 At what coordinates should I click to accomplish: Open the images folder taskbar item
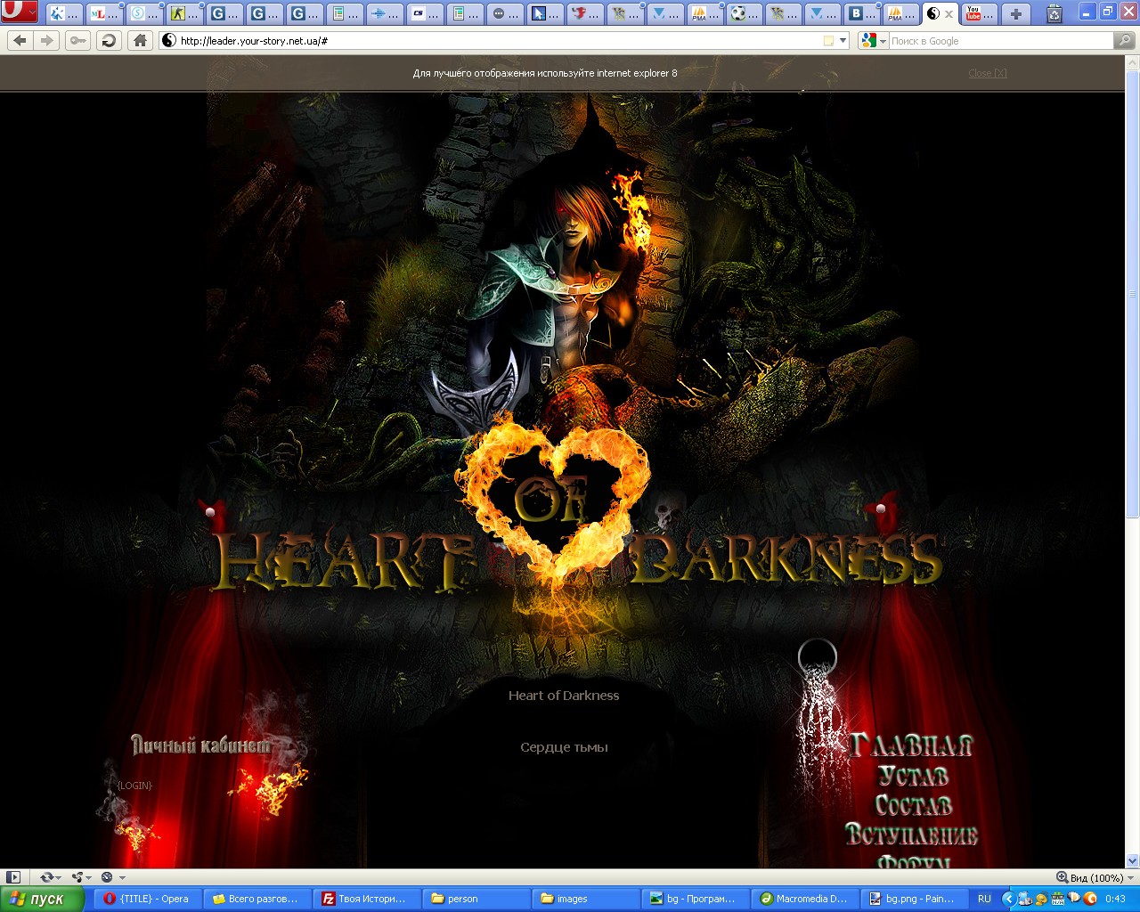[585, 899]
